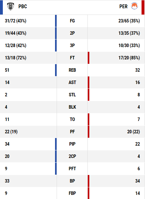
Task: Select the BLK stat label
Action: [72, 107]
